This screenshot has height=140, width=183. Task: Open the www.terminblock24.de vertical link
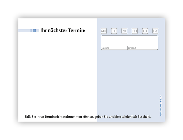click(x=161, y=106)
